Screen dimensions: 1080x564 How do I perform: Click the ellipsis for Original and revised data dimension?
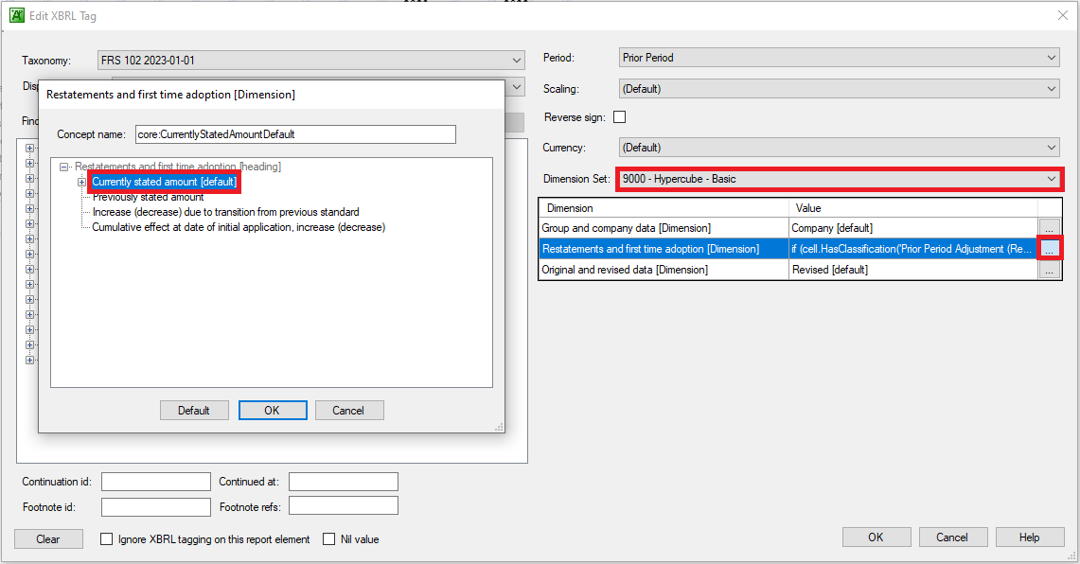click(x=1052, y=269)
